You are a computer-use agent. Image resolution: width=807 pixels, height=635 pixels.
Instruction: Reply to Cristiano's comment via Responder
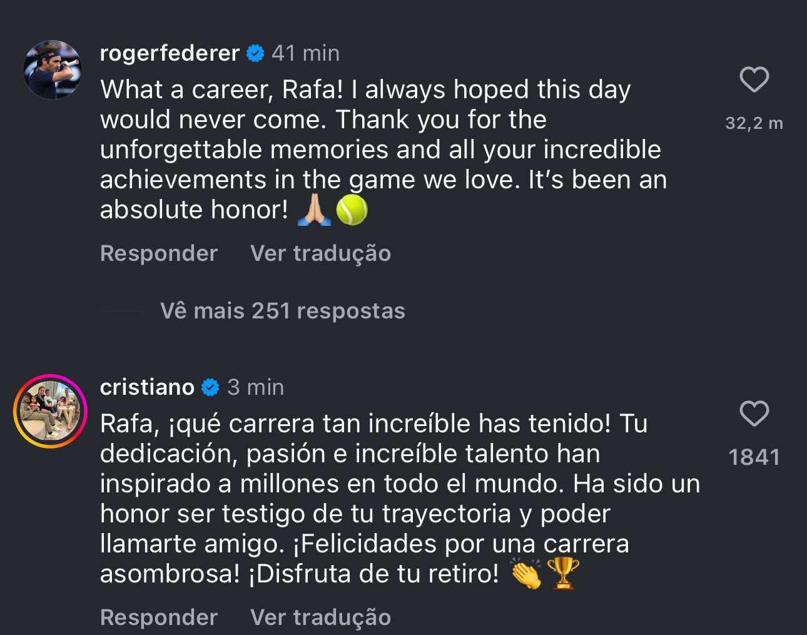[158, 617]
